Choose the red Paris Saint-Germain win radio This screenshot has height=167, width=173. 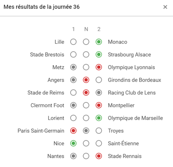pyautogui.click(x=73, y=131)
